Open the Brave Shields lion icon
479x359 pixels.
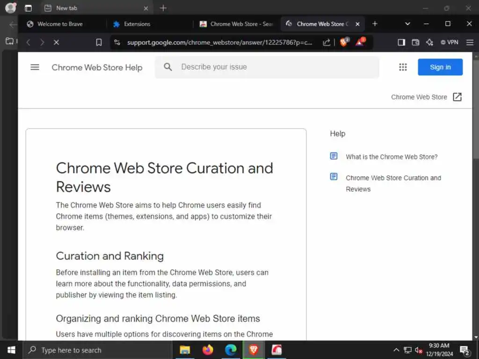[344, 42]
